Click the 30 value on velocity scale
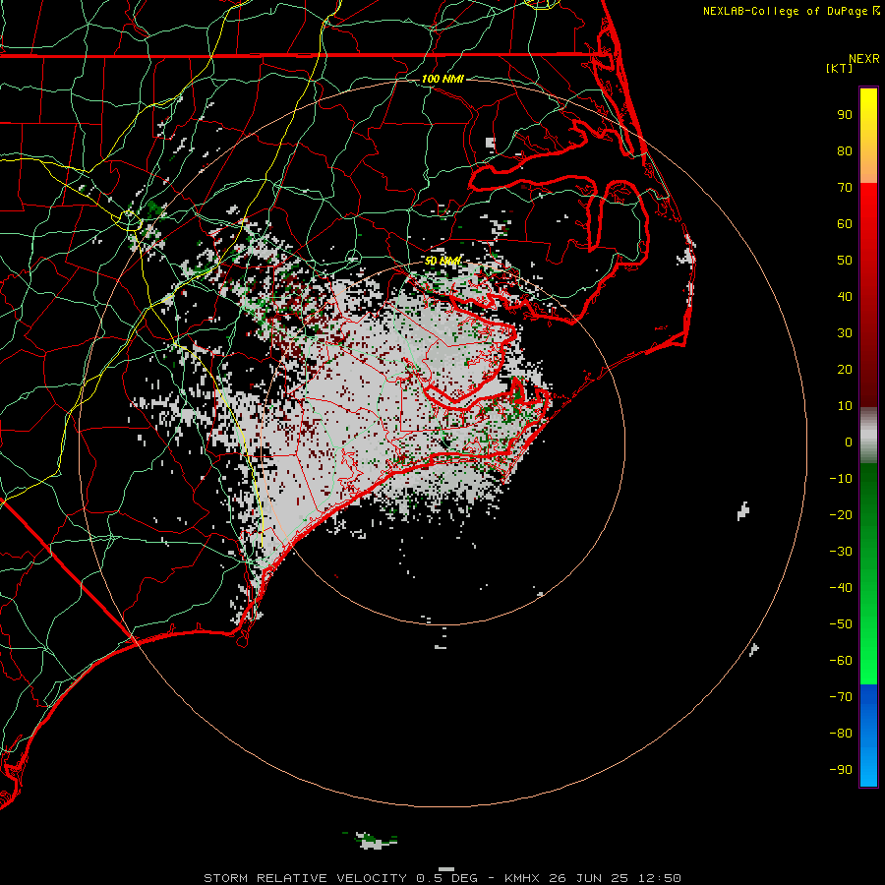The image size is (885, 885). (845, 333)
